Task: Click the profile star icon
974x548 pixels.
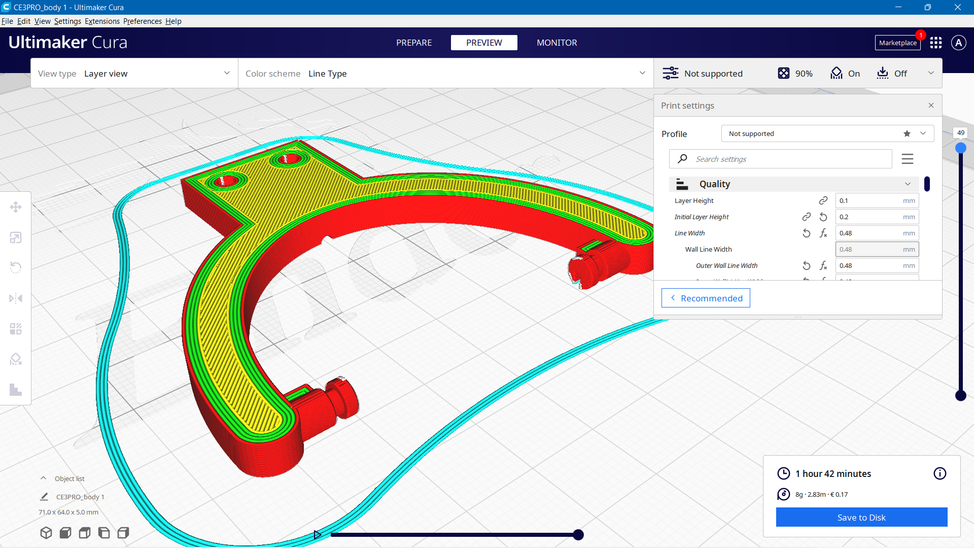Action: pos(907,133)
